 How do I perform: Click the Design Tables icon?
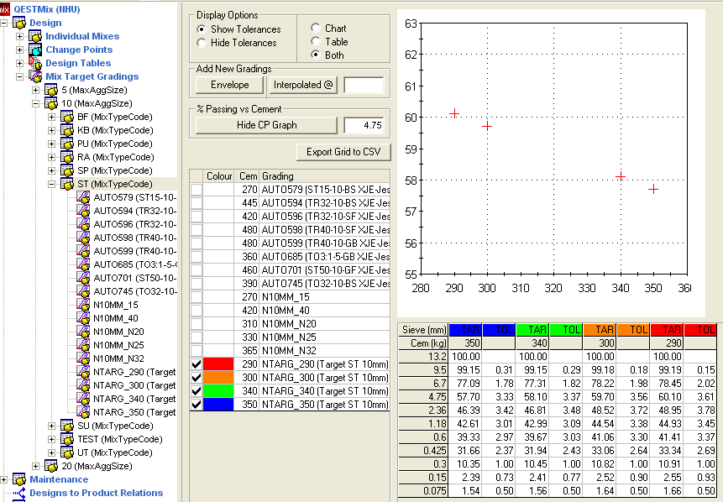pos(35,63)
